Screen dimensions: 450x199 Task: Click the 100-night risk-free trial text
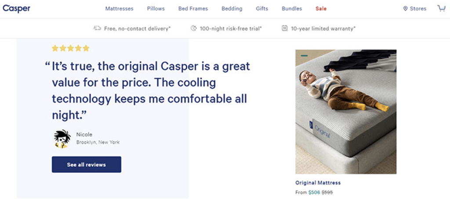click(231, 28)
